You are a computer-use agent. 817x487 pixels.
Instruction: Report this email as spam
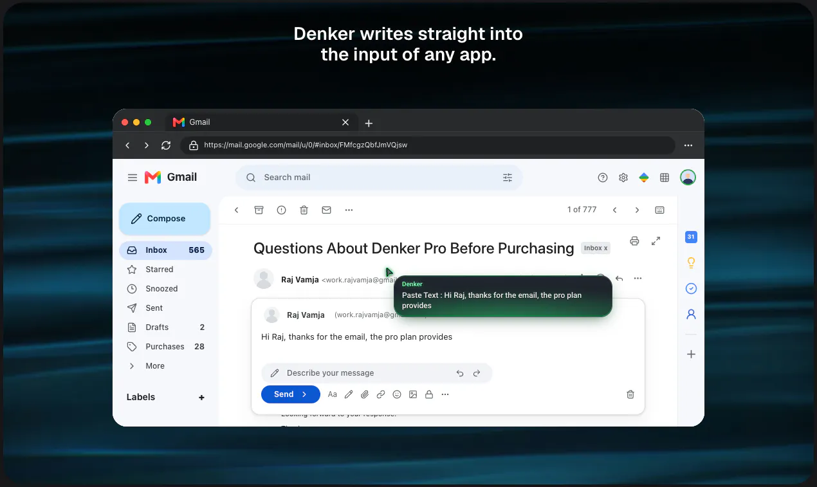click(x=281, y=210)
